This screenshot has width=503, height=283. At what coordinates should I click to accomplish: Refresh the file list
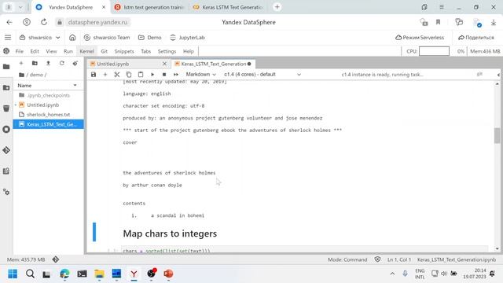tap(61, 63)
